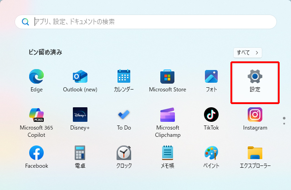The width and height of the screenshot is (291, 190).
Task: Open TikTok app
Action: (x=211, y=115)
